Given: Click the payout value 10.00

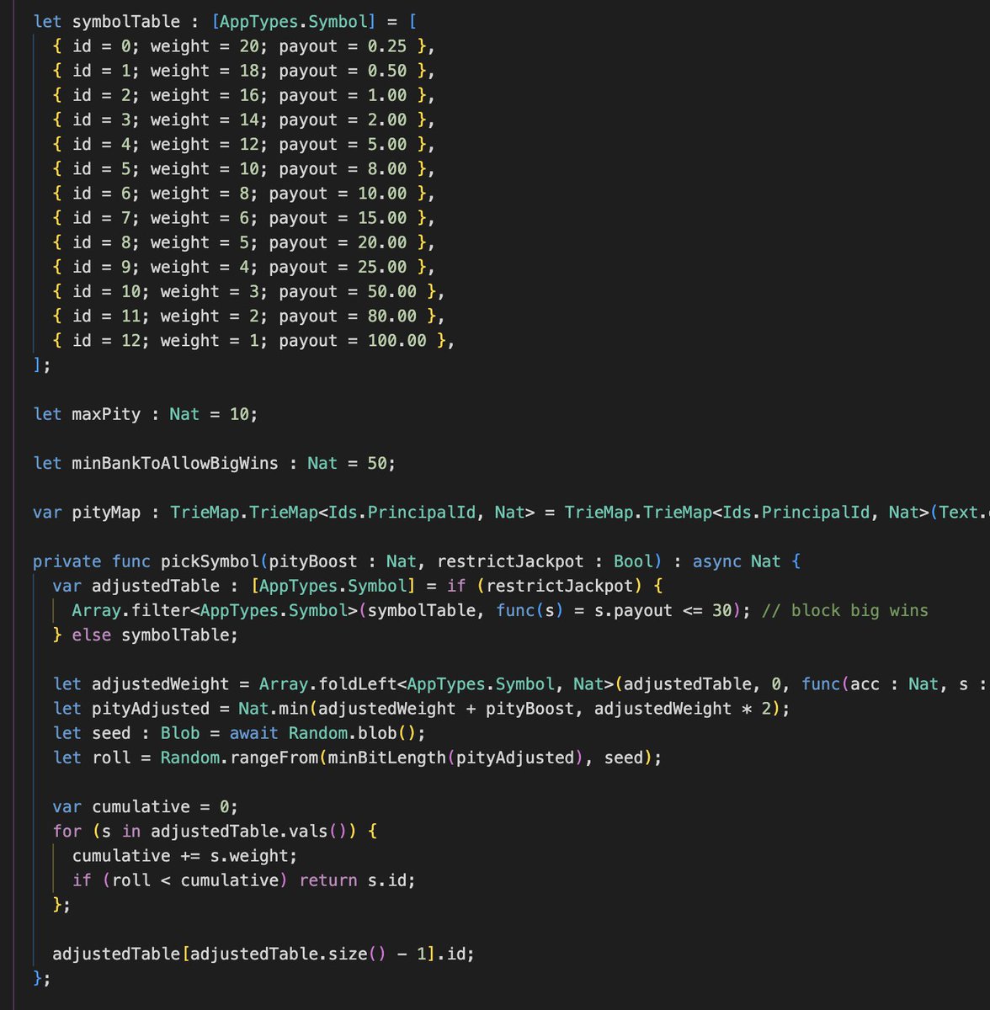Looking at the screenshot, I should [x=381, y=194].
